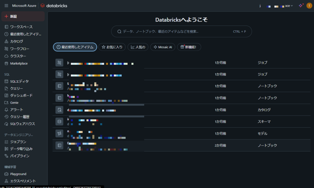Open データ取り込み

point(21,149)
